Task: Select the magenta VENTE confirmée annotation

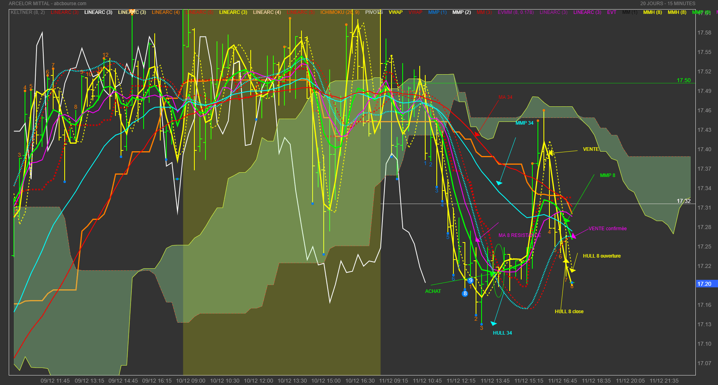Action: [607, 229]
